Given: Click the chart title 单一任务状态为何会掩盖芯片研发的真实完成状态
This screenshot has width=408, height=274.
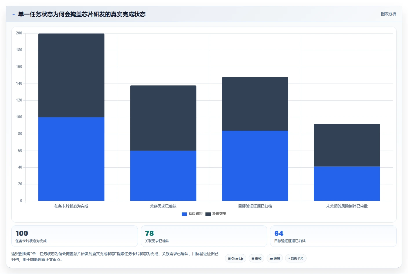Looking at the screenshot, I should [82, 14].
